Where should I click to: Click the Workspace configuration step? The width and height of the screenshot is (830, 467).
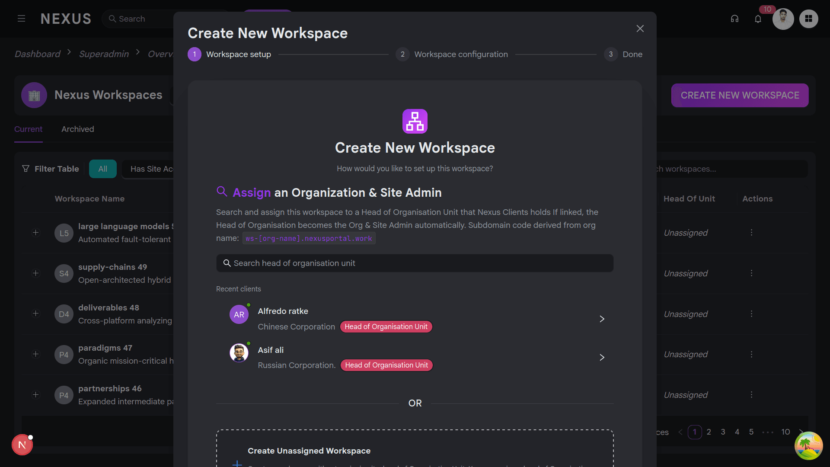pos(452,54)
